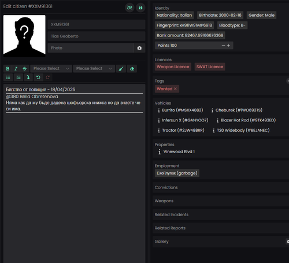This screenshot has width=289, height=263.
Task: Click the undo arrow icon
Action: 38,77
